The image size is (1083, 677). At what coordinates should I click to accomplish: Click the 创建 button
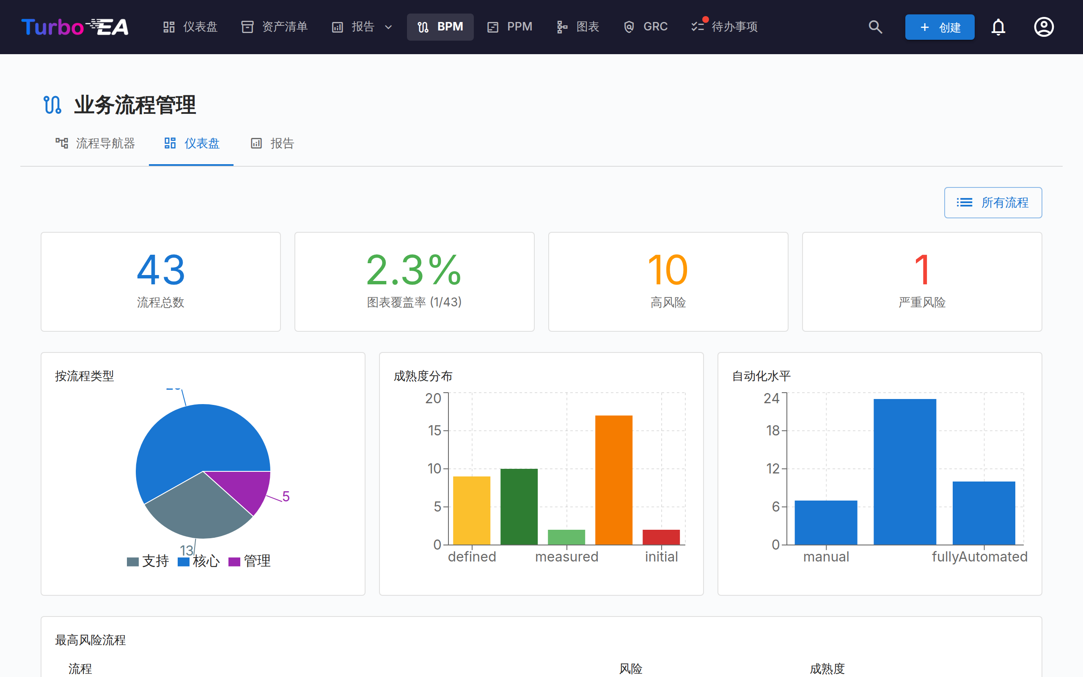click(x=940, y=28)
